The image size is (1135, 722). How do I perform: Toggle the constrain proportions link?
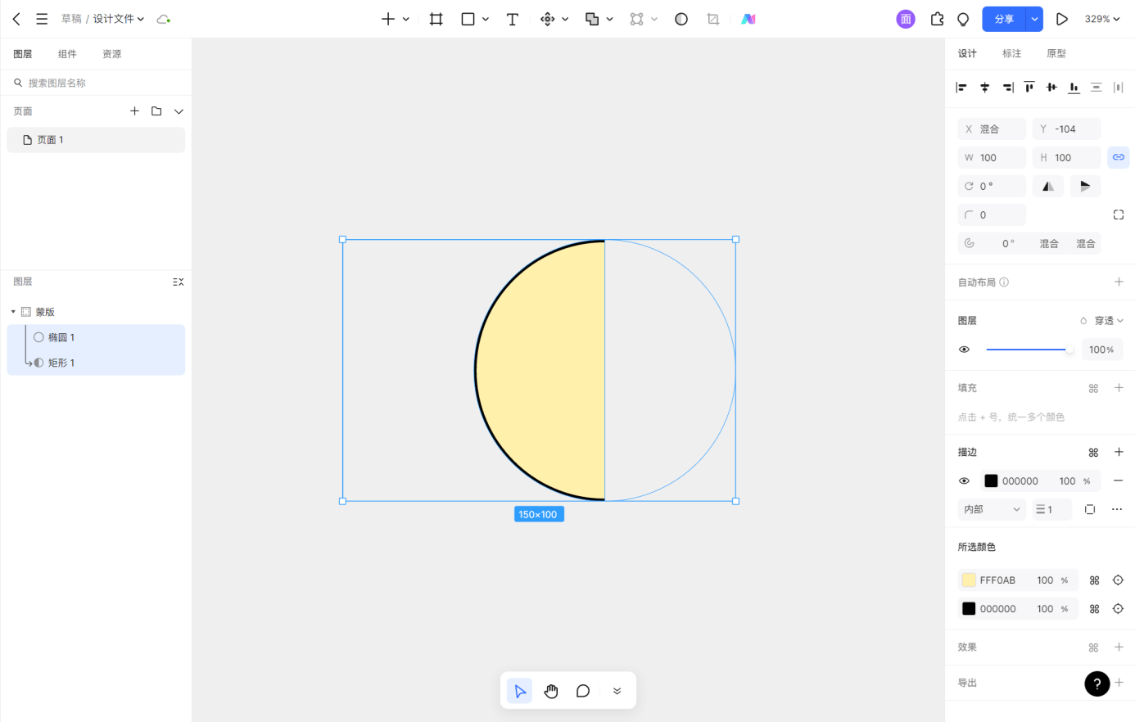click(x=1118, y=157)
